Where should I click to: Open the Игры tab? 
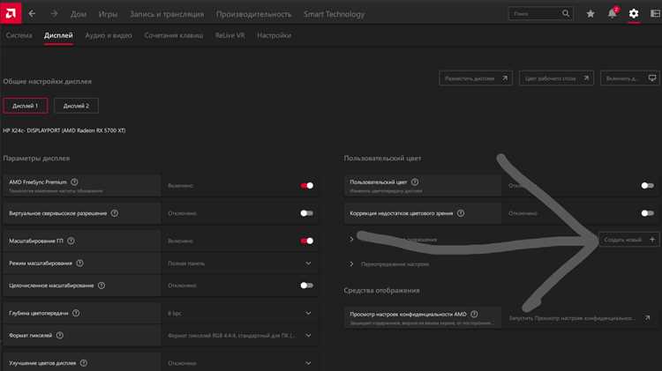[x=108, y=14]
